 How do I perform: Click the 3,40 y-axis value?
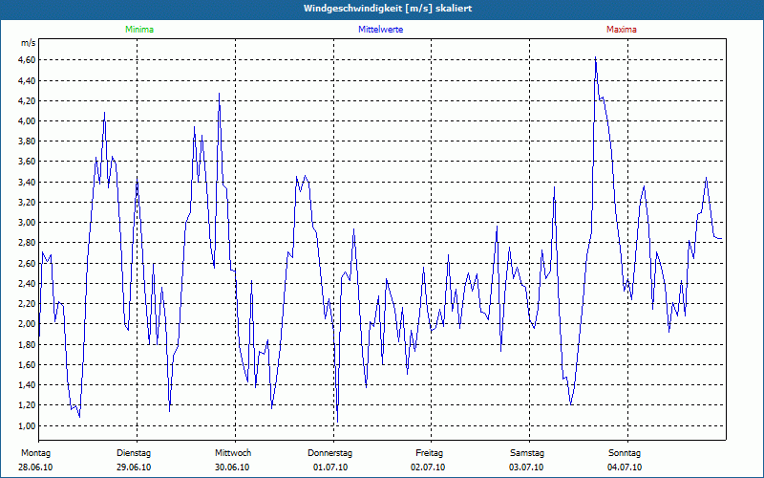[27, 182]
